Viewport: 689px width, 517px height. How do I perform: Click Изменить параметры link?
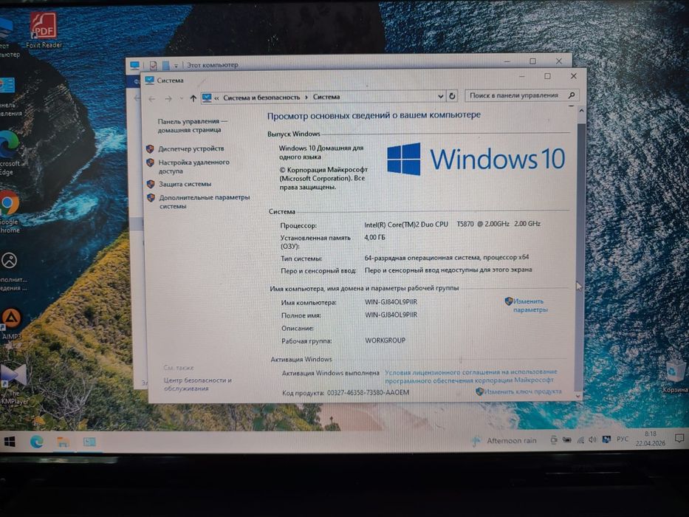530,305
